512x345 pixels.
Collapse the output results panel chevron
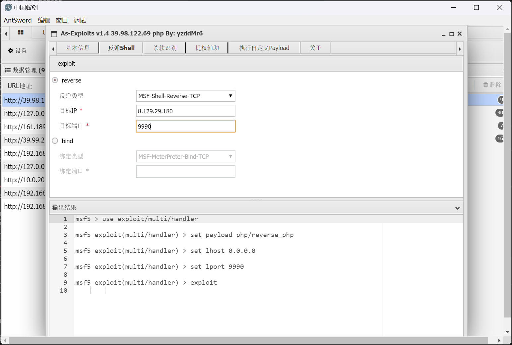pos(458,208)
